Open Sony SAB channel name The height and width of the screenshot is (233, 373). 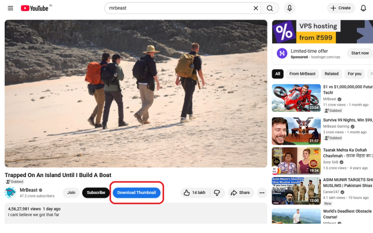[331, 162]
